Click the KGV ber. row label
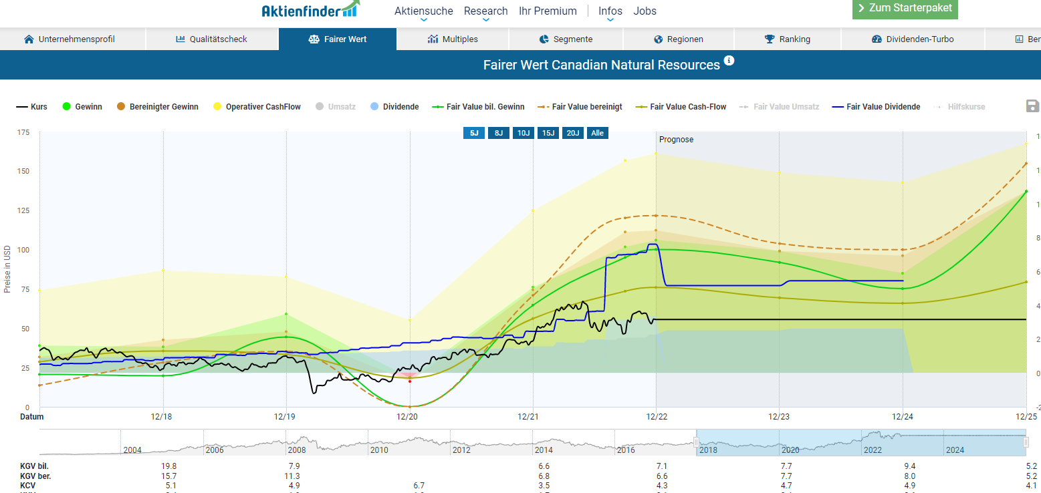 coord(35,476)
